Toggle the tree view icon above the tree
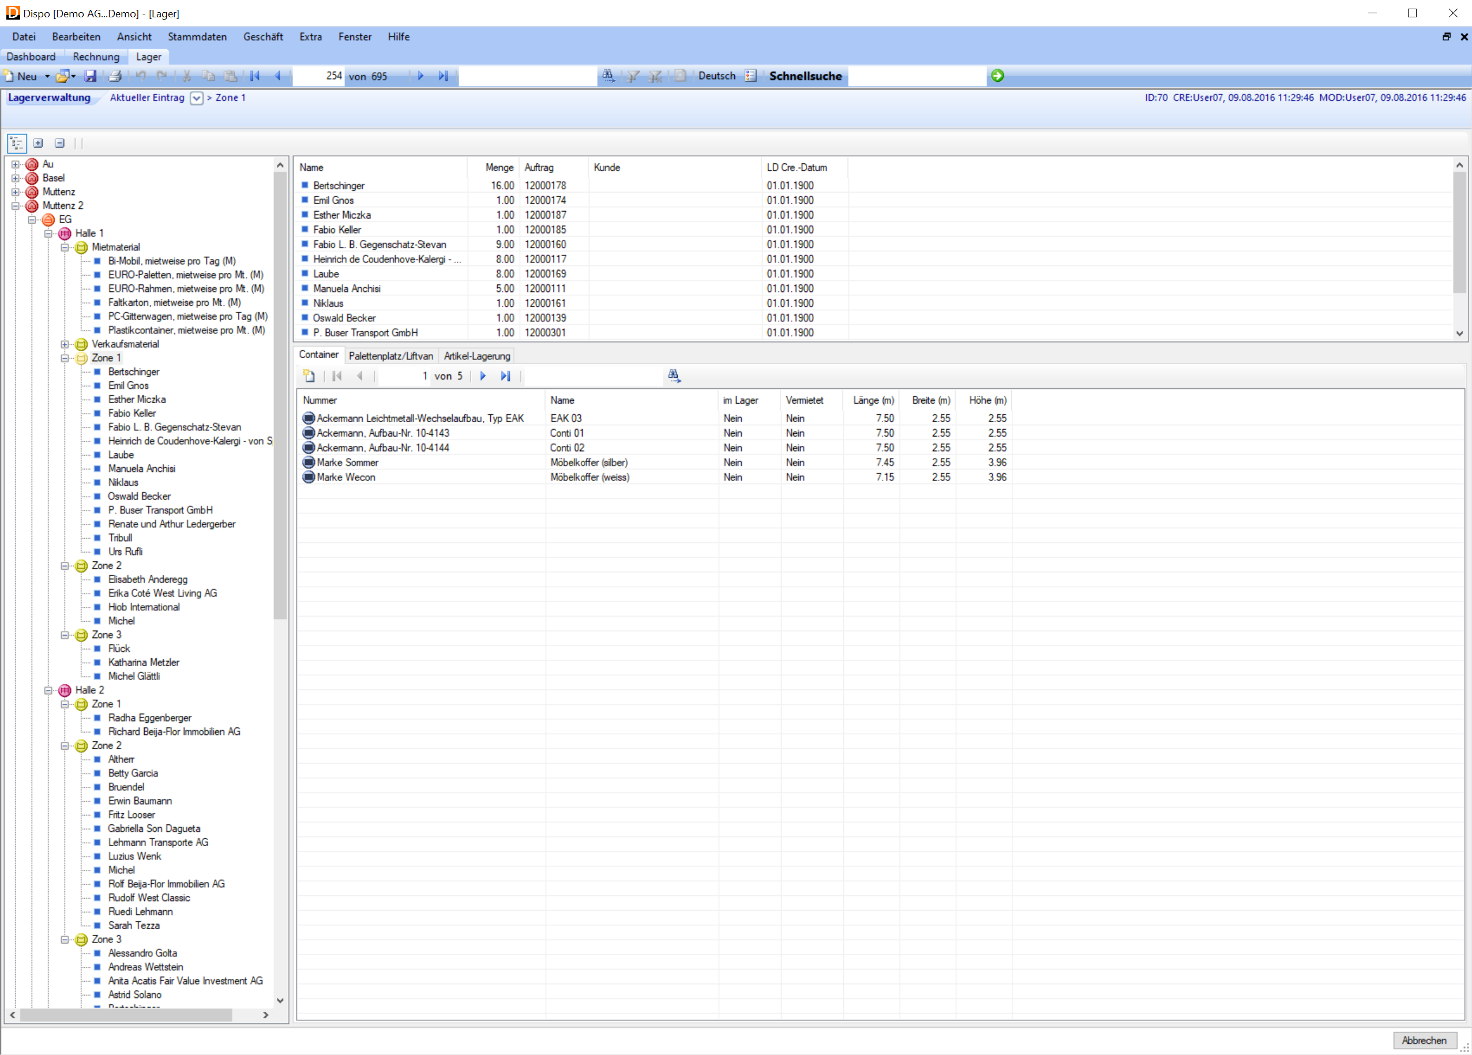Screen dimensions: 1472x1055 click(17, 144)
